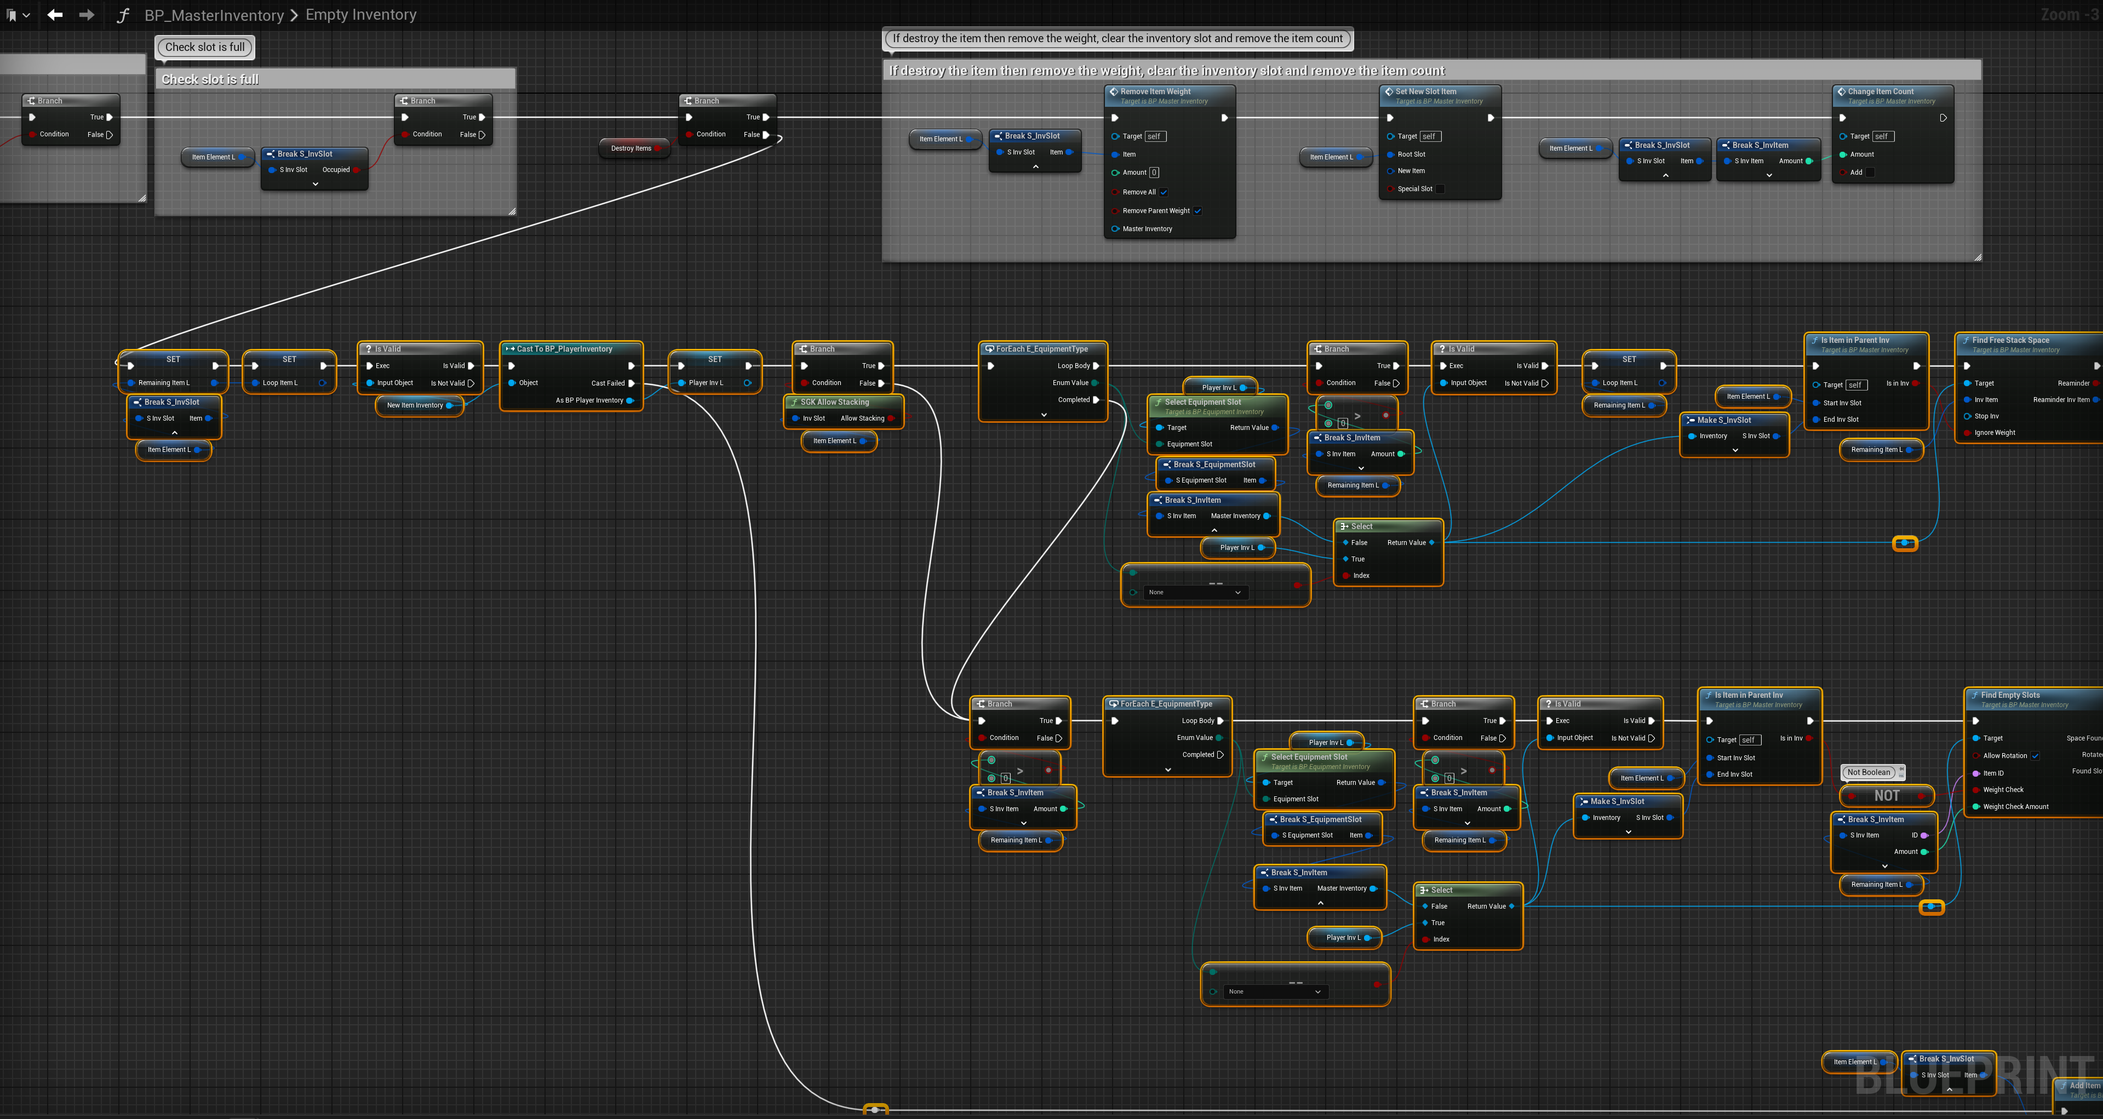Click the Empty Inventory breadcrumb item

(361, 15)
